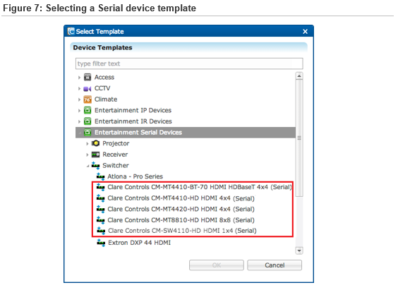This screenshot has height=290, width=398.
Task: Click the Extron DXP 44 HDMI icon
Action: coord(101,243)
